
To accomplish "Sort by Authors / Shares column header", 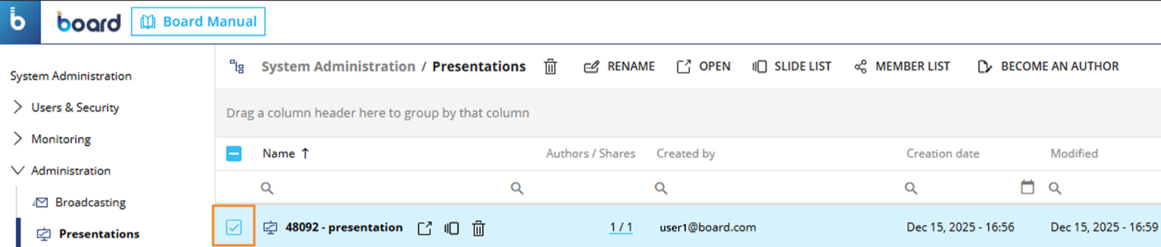I will [x=590, y=153].
